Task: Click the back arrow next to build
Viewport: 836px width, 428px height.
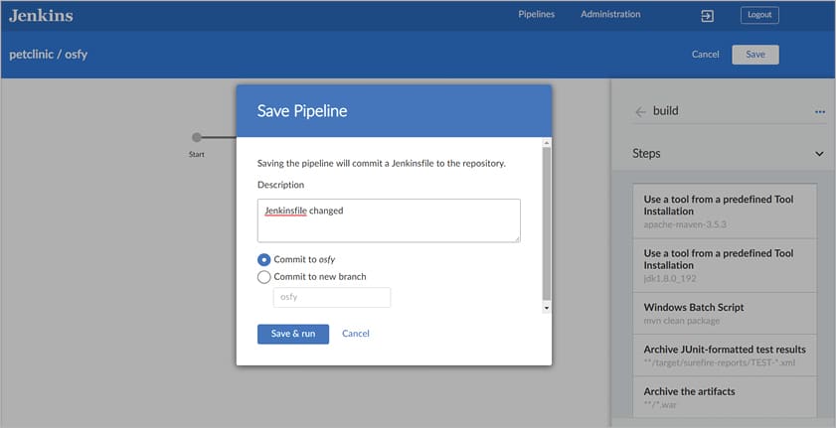Action: [640, 112]
